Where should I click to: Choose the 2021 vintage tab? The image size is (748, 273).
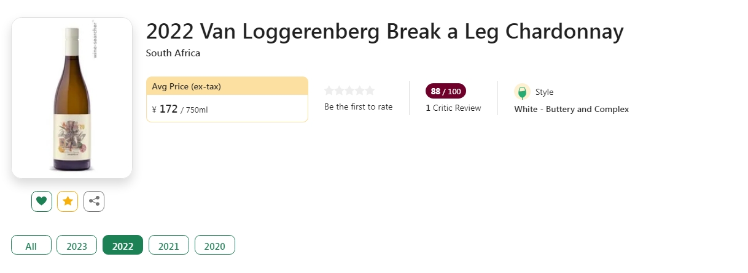point(169,246)
